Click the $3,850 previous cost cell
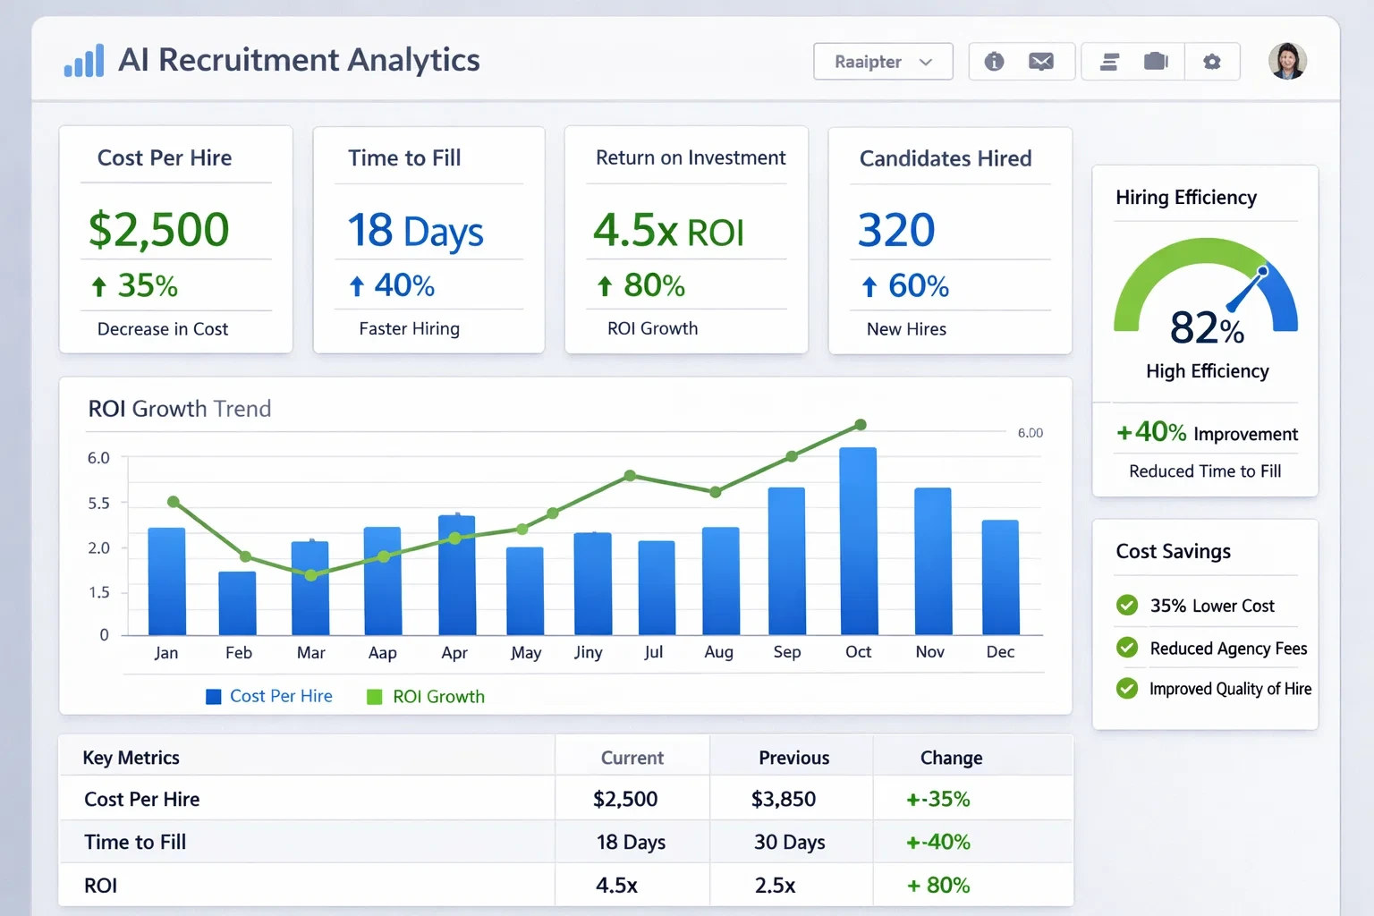The height and width of the screenshot is (916, 1374). [784, 799]
